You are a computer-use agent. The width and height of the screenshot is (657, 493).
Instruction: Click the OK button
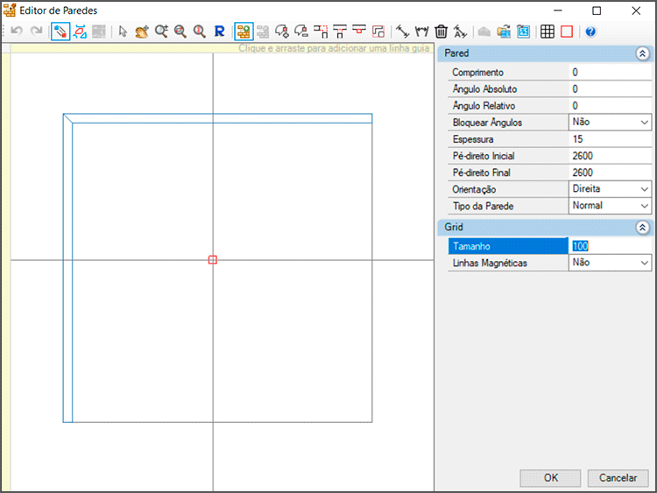click(x=550, y=478)
